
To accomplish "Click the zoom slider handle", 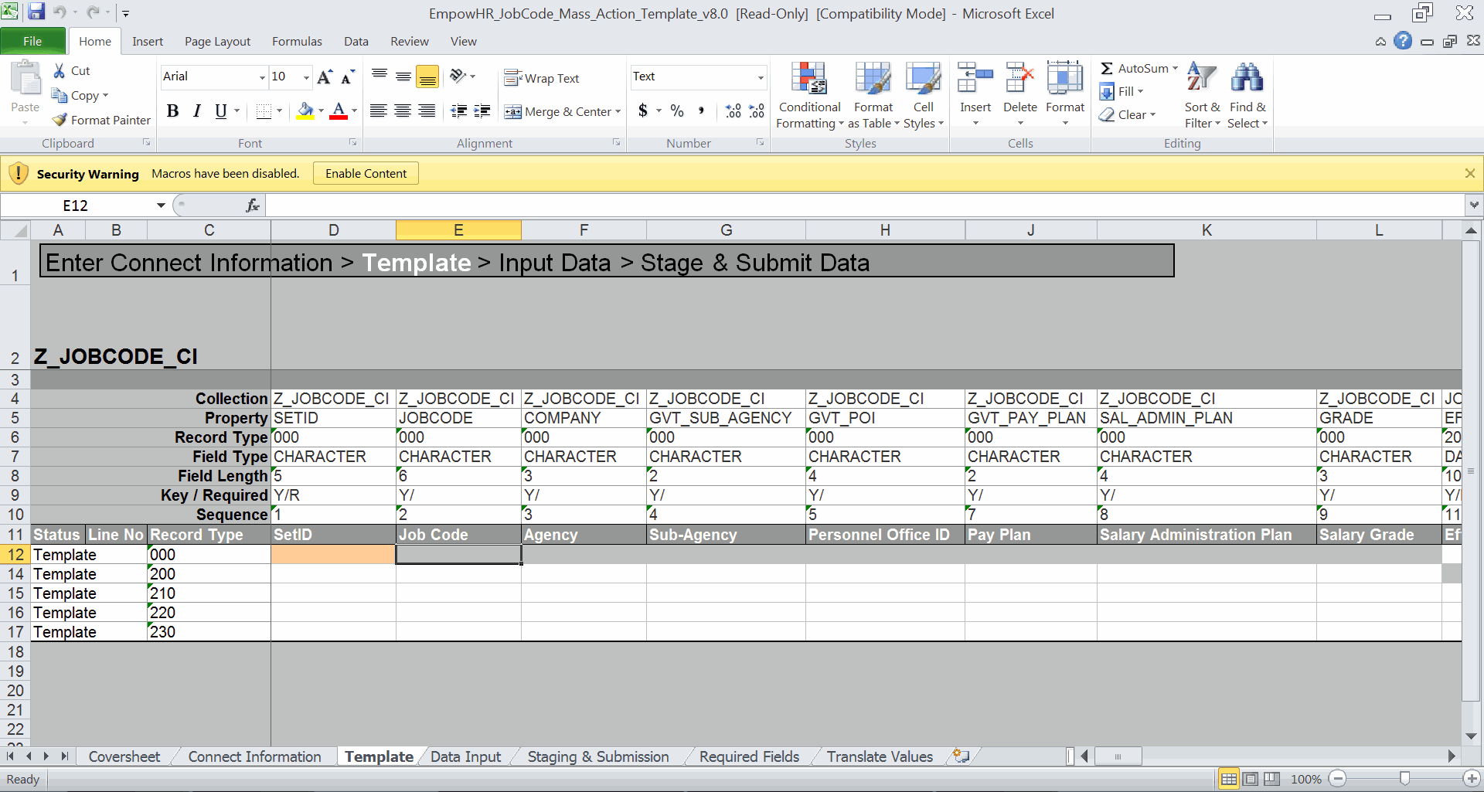I will point(1404,779).
